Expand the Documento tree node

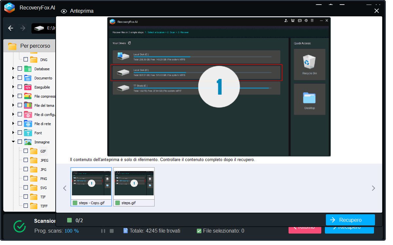13,78
